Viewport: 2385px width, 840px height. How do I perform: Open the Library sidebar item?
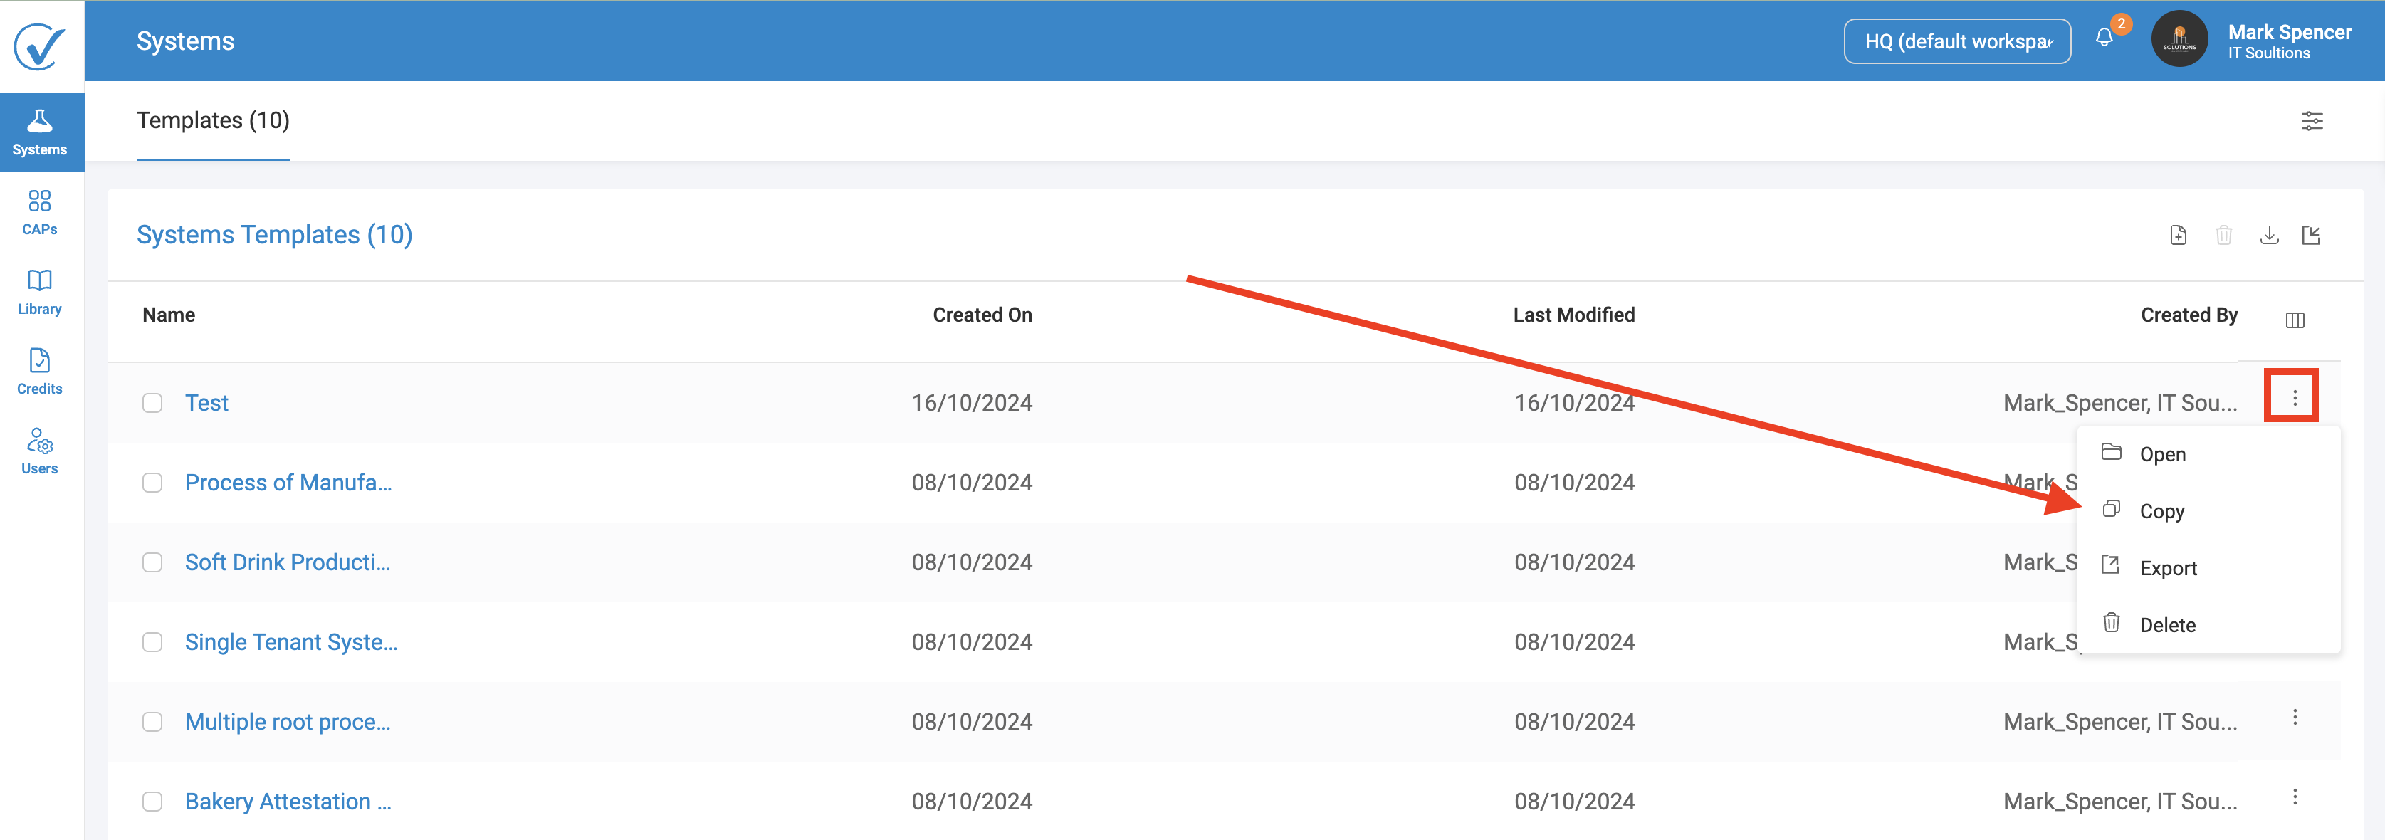click(40, 292)
